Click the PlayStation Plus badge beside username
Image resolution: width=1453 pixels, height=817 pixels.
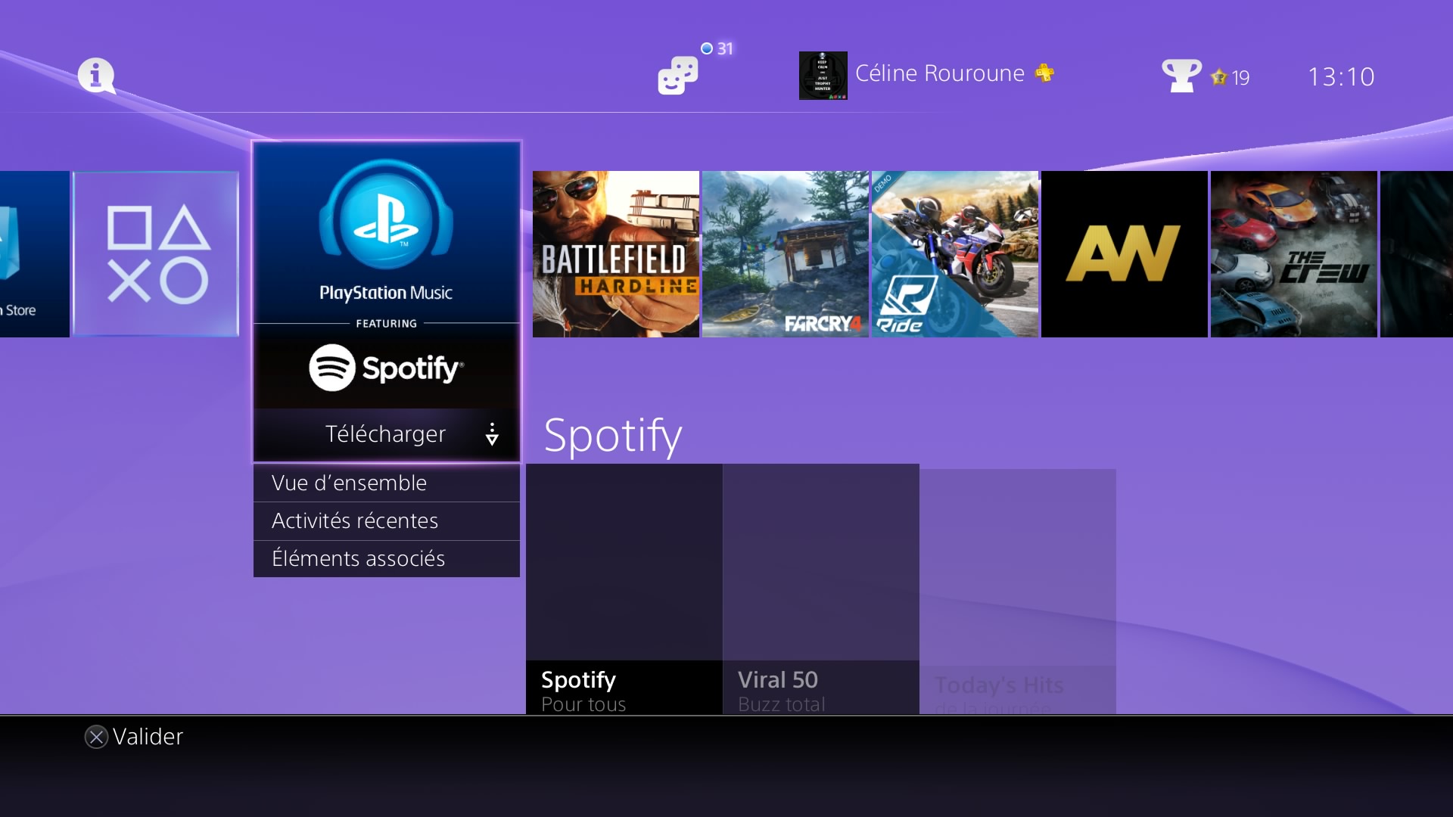coord(1044,73)
